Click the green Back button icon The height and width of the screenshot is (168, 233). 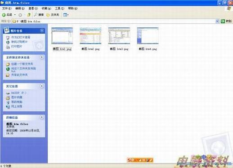tap(4, 15)
